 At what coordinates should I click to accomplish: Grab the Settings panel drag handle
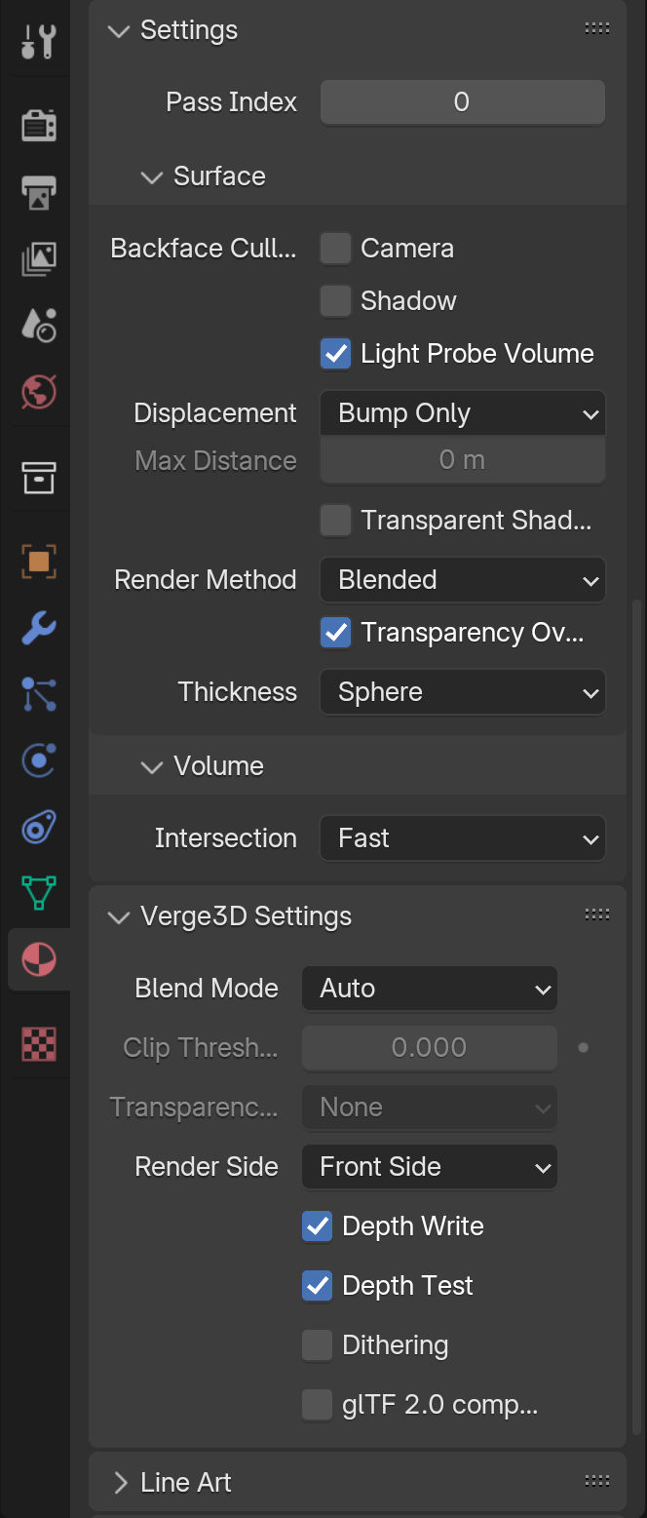[x=597, y=30]
